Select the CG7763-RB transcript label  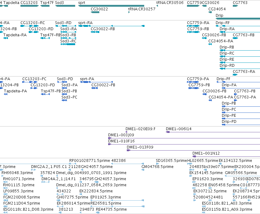coord(244,35)
